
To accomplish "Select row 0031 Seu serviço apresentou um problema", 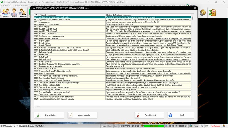I will click(113, 87).
